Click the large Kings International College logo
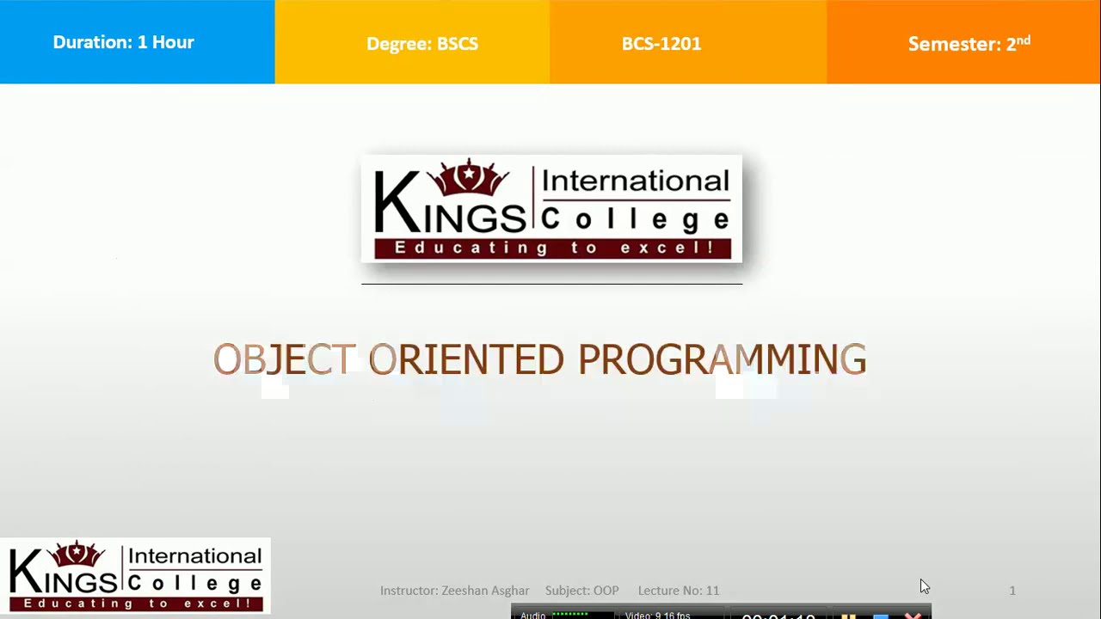 (x=551, y=209)
